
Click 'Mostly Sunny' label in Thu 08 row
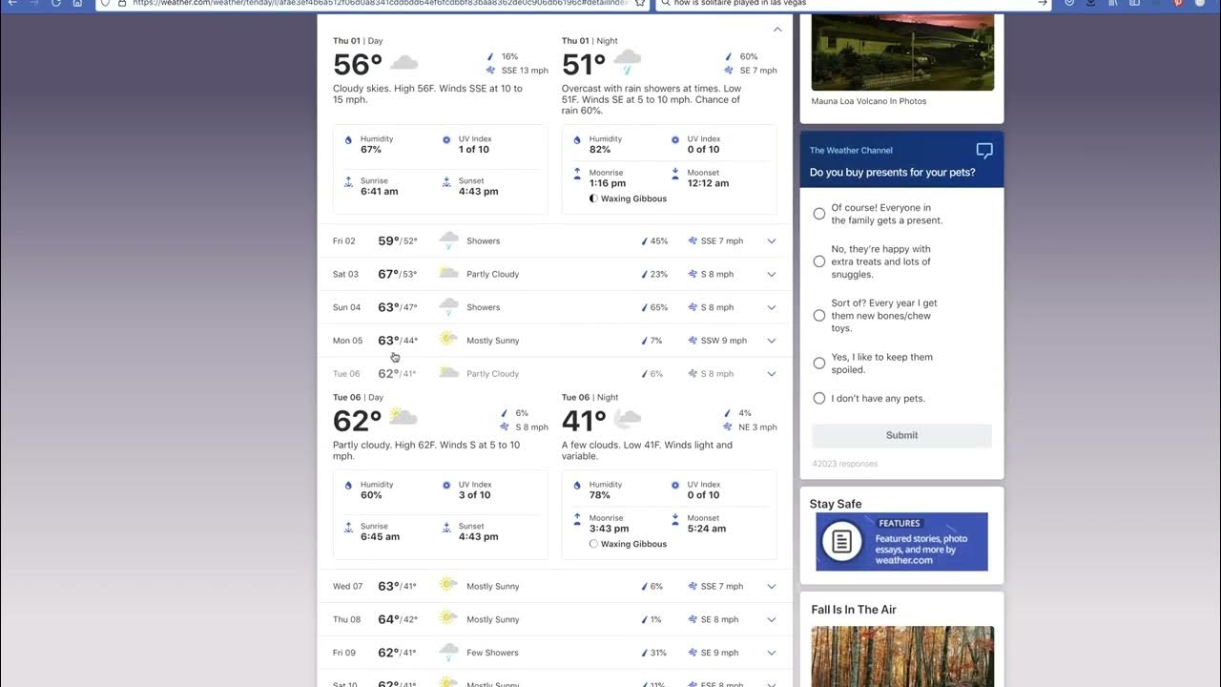[x=493, y=619]
